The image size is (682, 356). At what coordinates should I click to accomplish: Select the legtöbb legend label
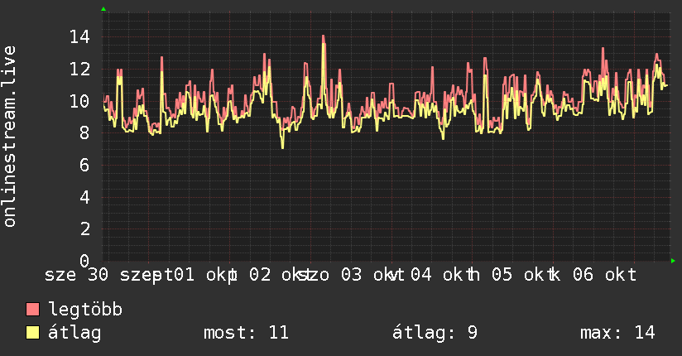85,310
